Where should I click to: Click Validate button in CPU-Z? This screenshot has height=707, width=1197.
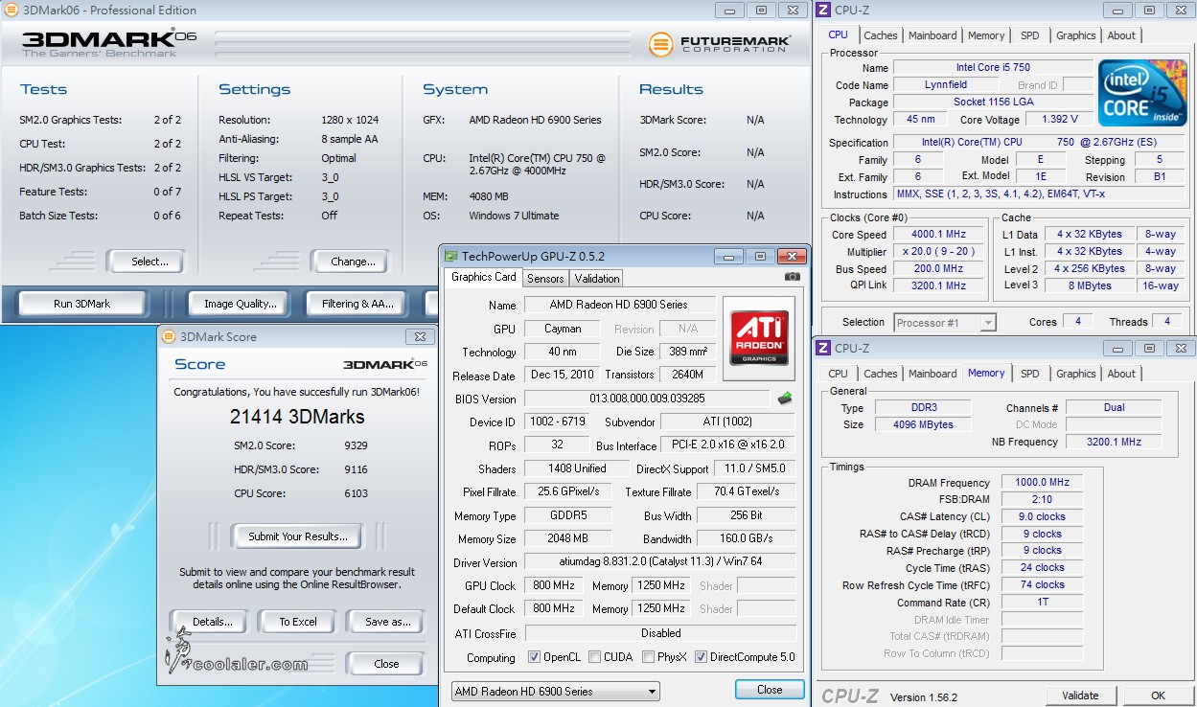[x=1080, y=696]
